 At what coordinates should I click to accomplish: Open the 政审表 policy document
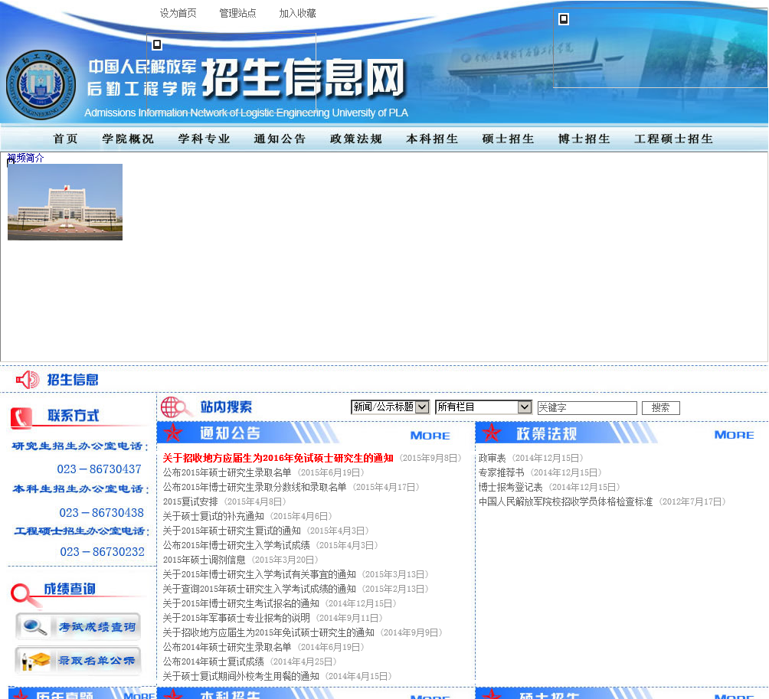[492, 458]
